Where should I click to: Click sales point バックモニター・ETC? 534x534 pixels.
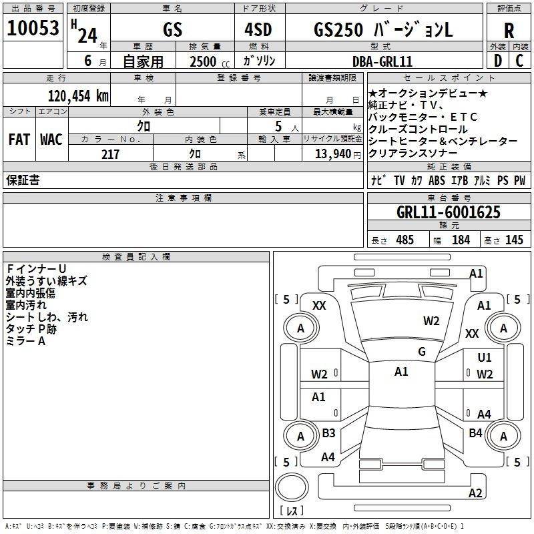click(423, 117)
